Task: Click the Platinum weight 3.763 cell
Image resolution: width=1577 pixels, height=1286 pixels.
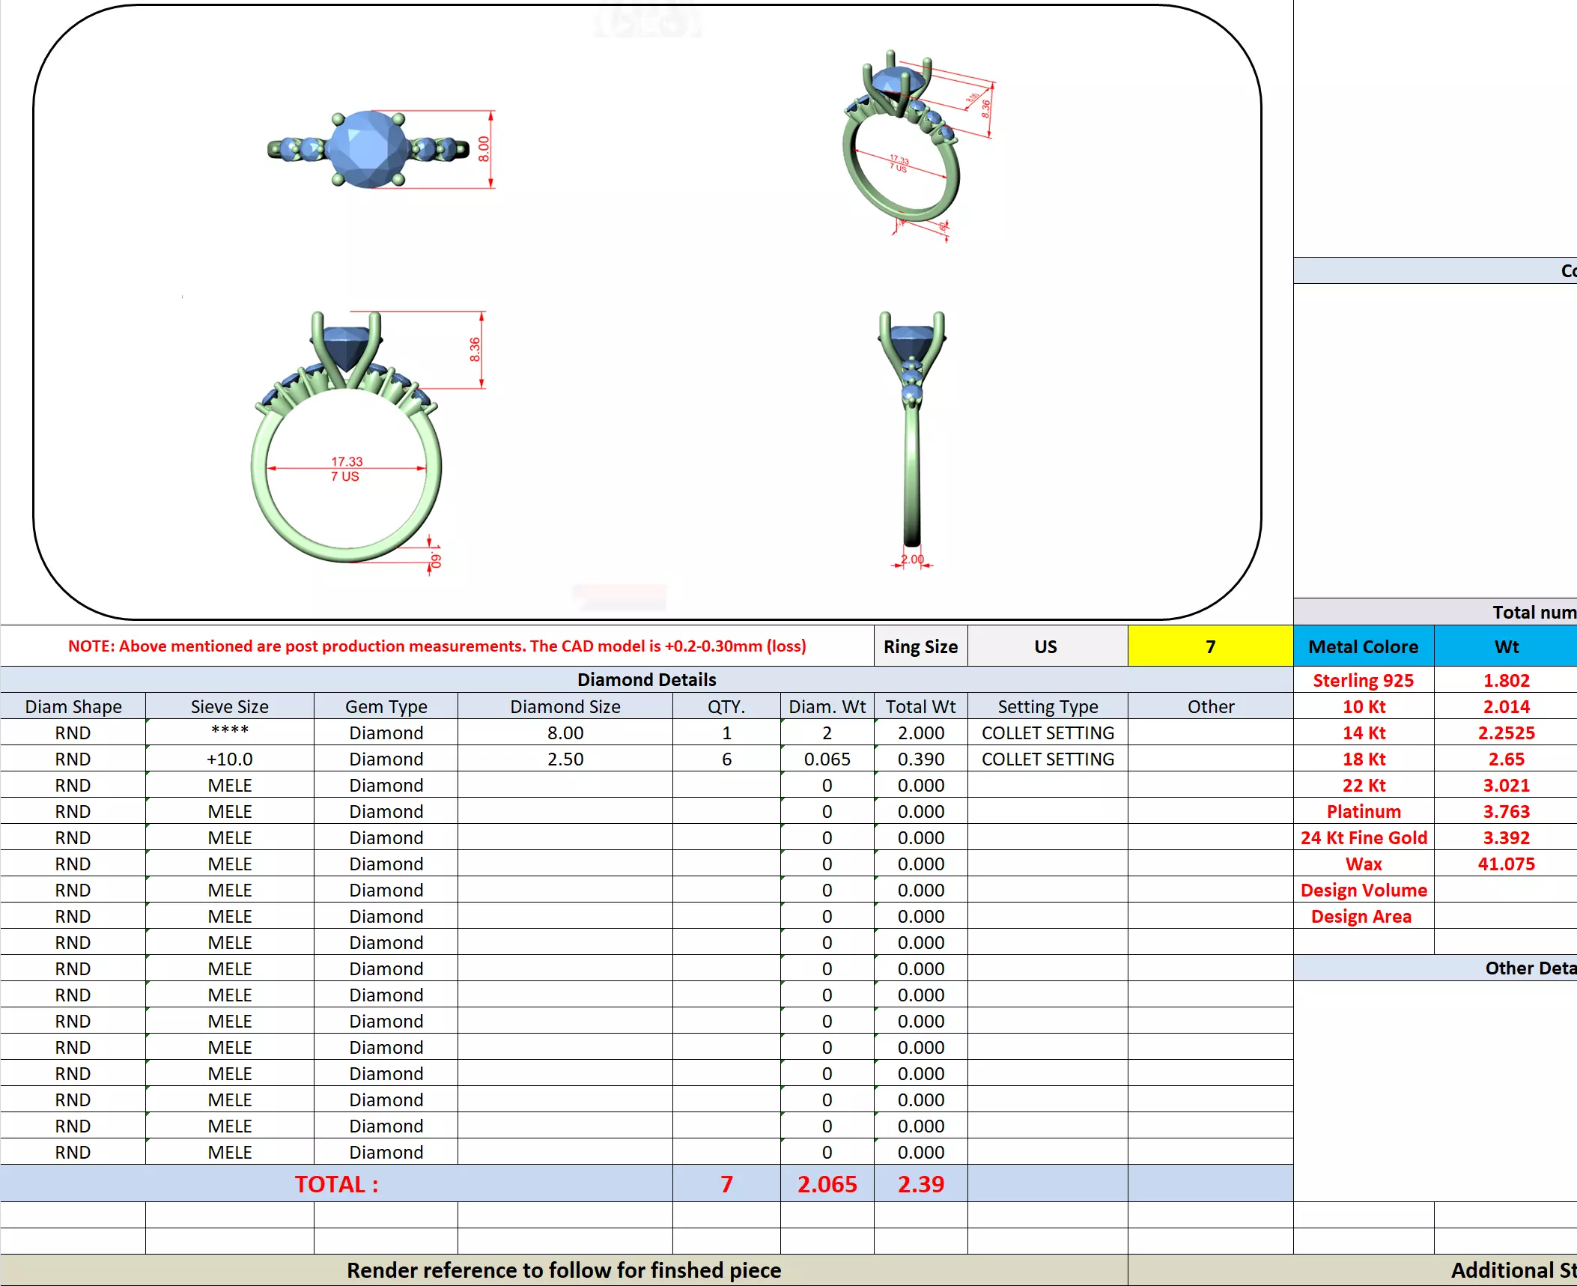Action: point(1505,811)
